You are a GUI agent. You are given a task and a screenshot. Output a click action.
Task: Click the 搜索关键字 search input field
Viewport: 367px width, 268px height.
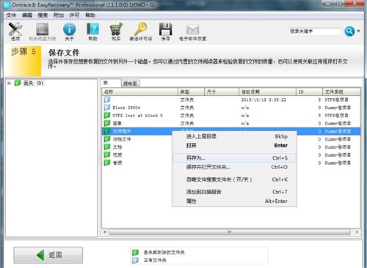[315, 31]
